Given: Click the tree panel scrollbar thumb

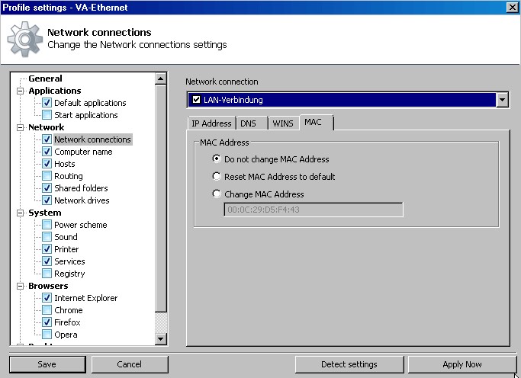Looking at the screenshot, I should [161, 198].
